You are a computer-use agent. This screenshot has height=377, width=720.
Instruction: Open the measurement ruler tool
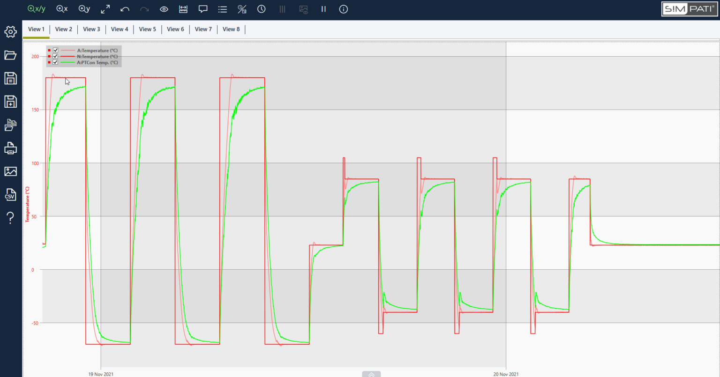pyautogui.click(x=183, y=9)
